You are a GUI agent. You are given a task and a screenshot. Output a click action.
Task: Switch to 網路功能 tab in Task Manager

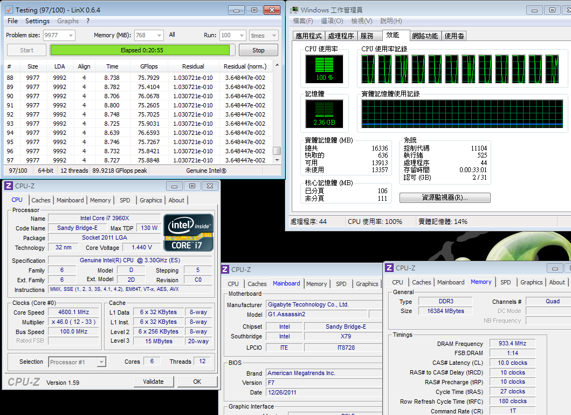[x=425, y=36]
